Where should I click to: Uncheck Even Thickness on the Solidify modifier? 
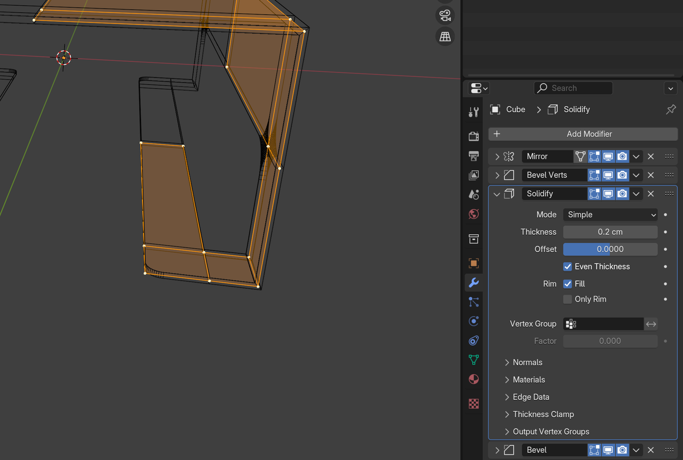tap(567, 266)
